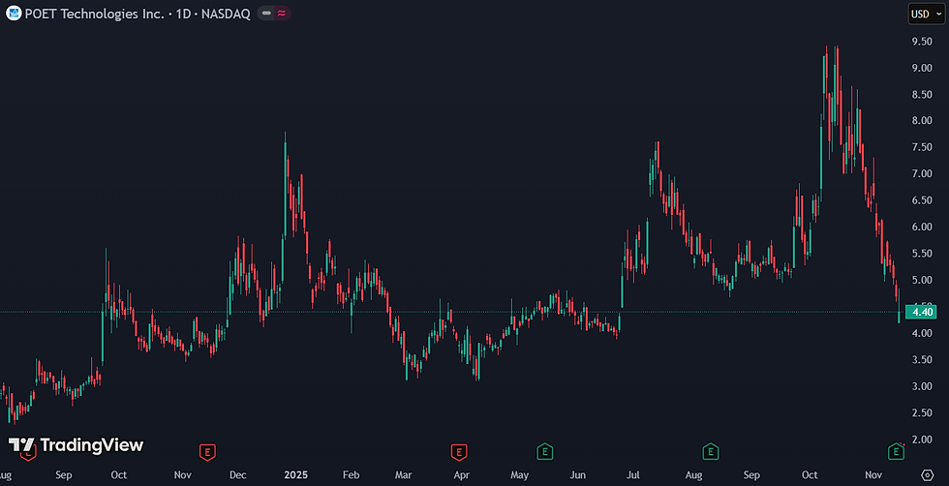Click the red earnings marker left of Dec

coord(207,451)
